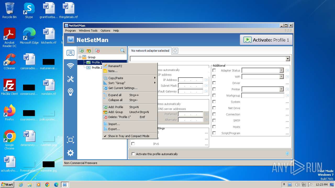Screen dimensions: 335x188
Task: Toggle Show in Tray and Compact Mode
Action: click(130, 136)
